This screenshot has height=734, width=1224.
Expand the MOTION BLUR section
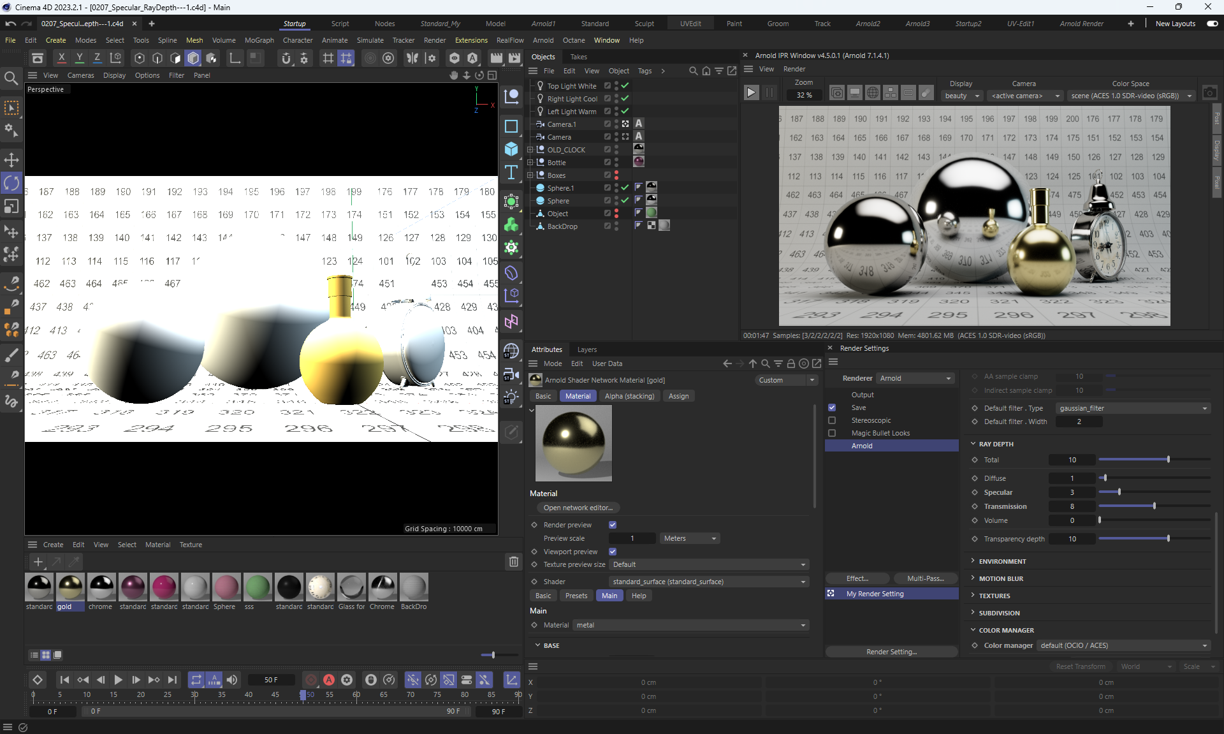1001,578
